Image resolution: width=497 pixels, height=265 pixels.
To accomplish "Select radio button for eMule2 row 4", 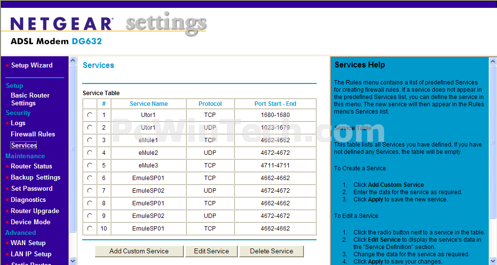I will (89, 153).
